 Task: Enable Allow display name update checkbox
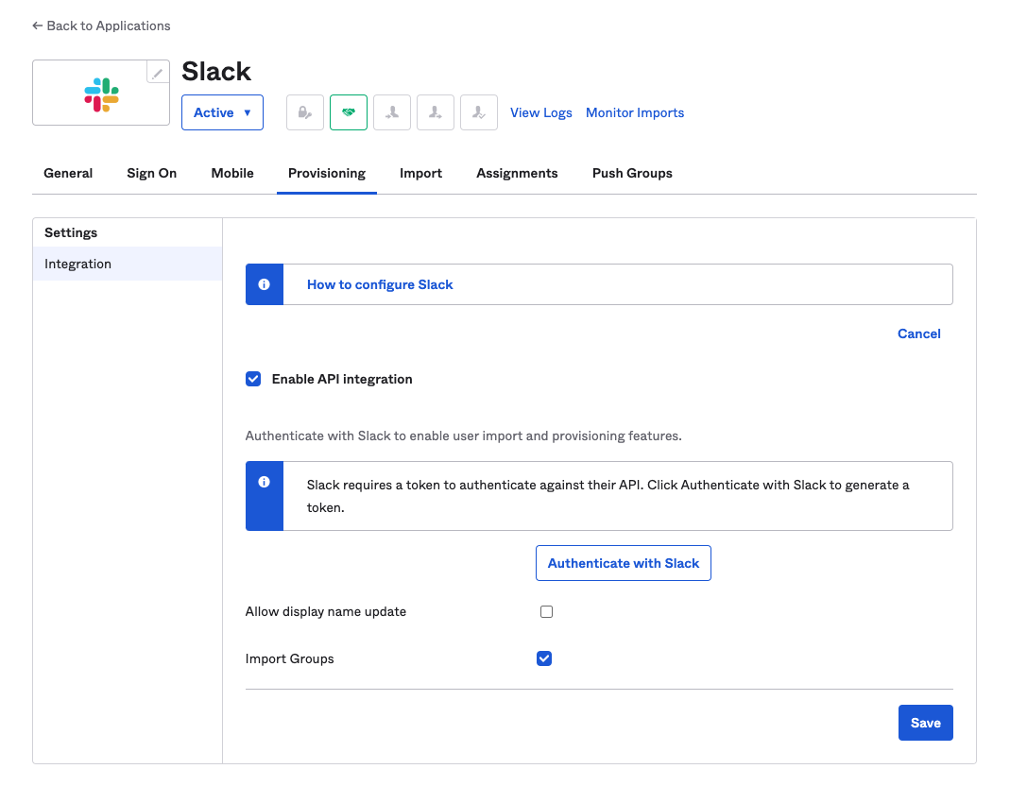click(x=546, y=611)
